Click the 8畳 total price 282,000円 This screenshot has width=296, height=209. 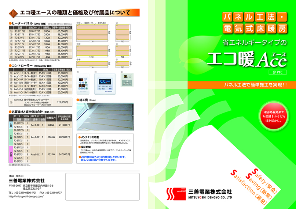[x=65, y=137]
